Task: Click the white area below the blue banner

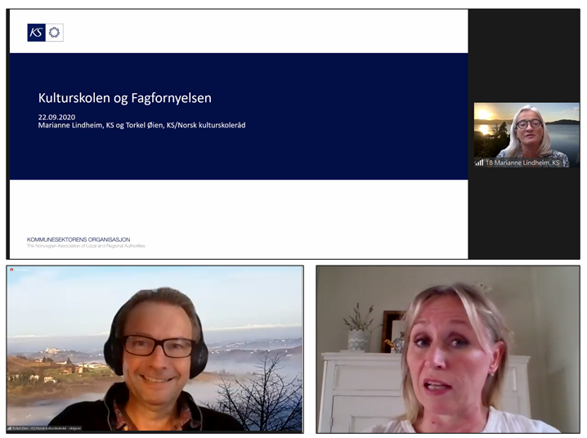Action: click(245, 208)
